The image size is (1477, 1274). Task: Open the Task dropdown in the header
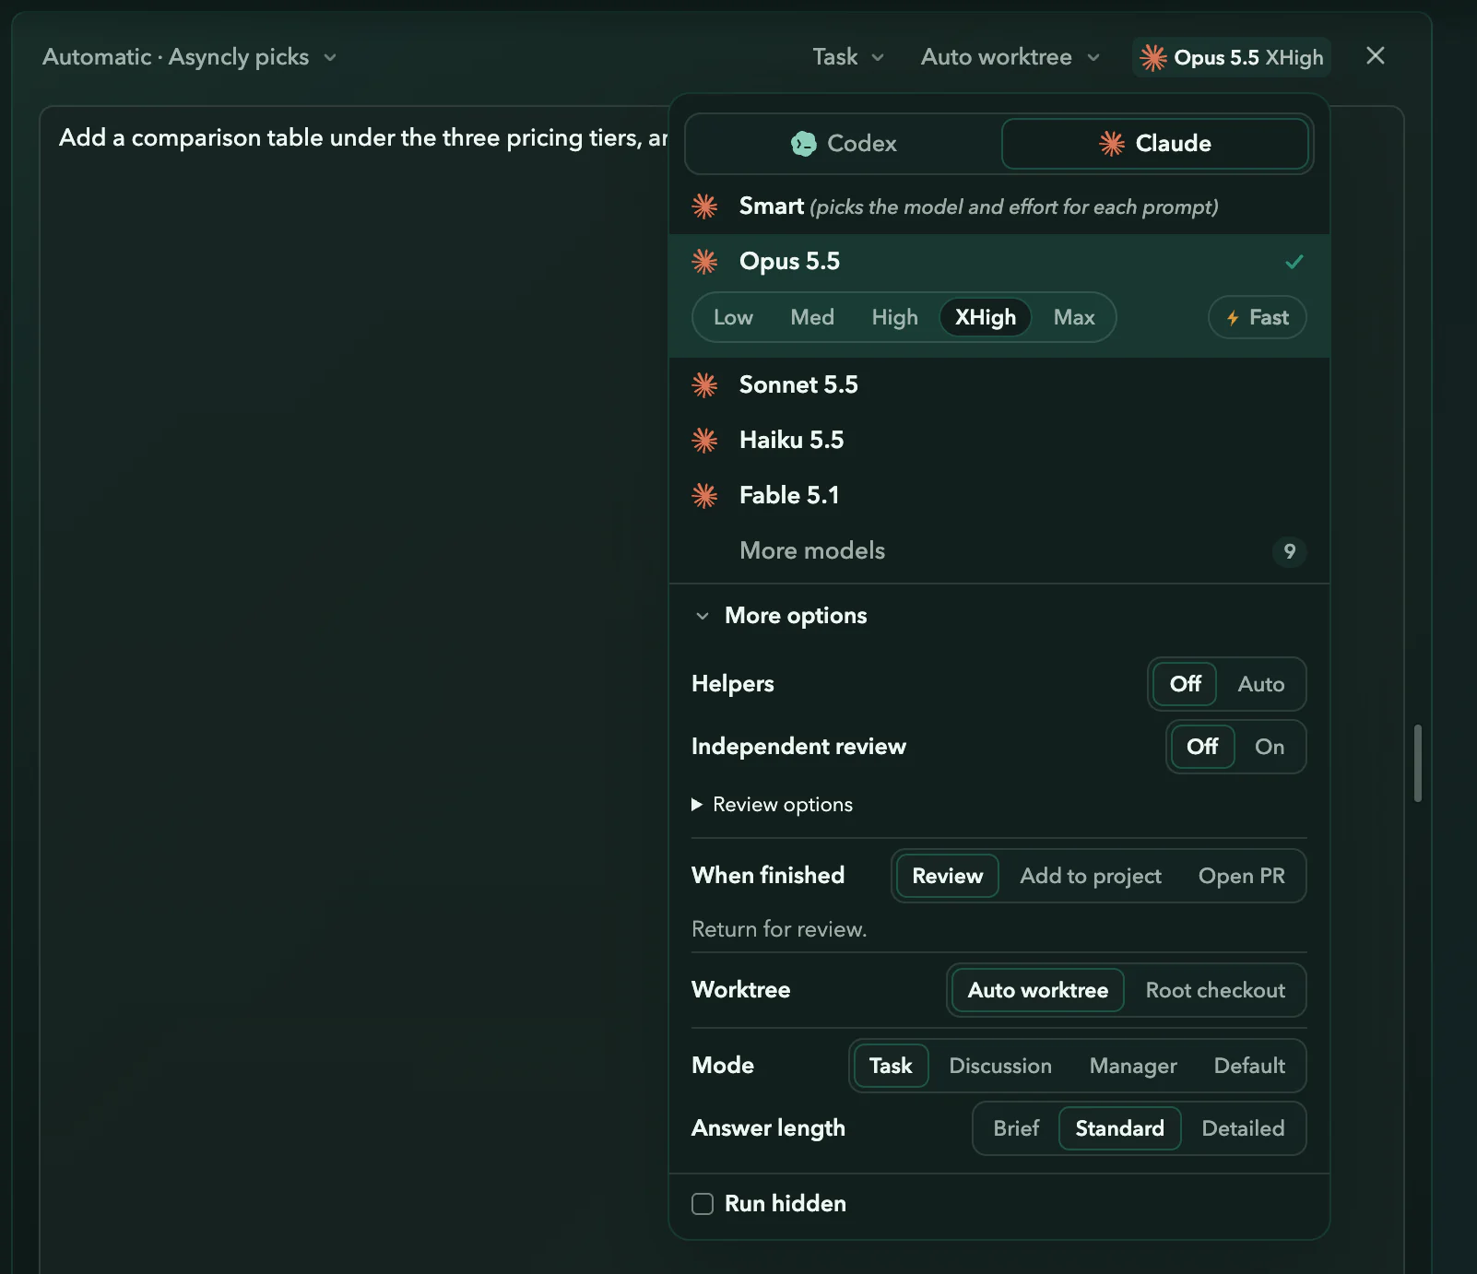pos(848,57)
